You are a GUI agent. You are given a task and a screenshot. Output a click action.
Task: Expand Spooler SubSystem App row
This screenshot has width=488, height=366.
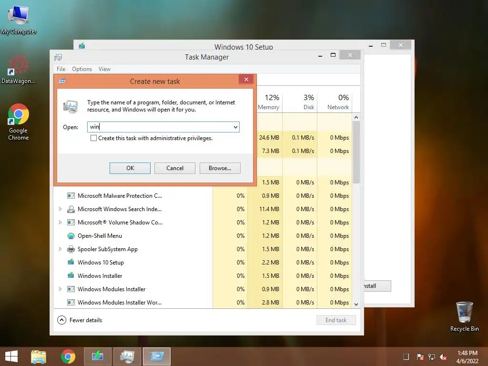pos(61,249)
